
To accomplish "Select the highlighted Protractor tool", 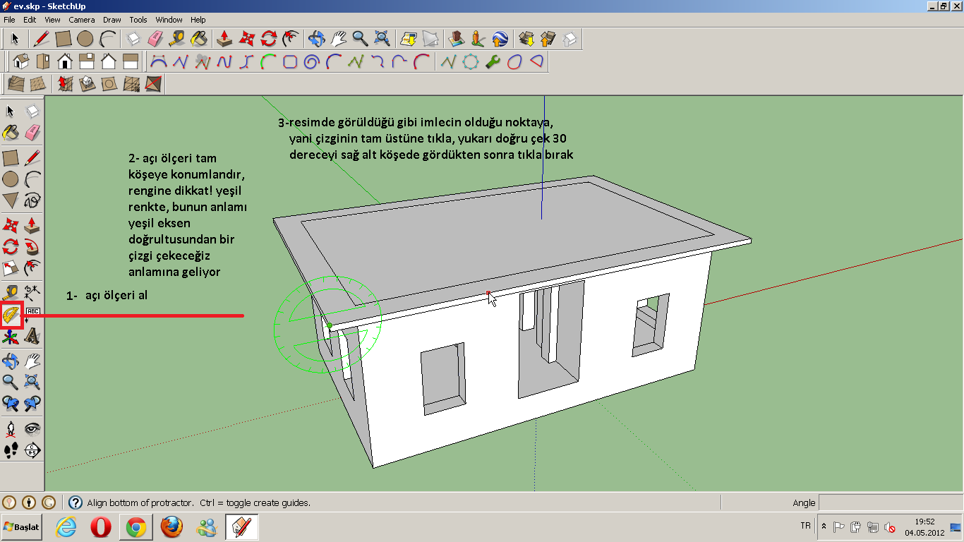I will [x=11, y=315].
